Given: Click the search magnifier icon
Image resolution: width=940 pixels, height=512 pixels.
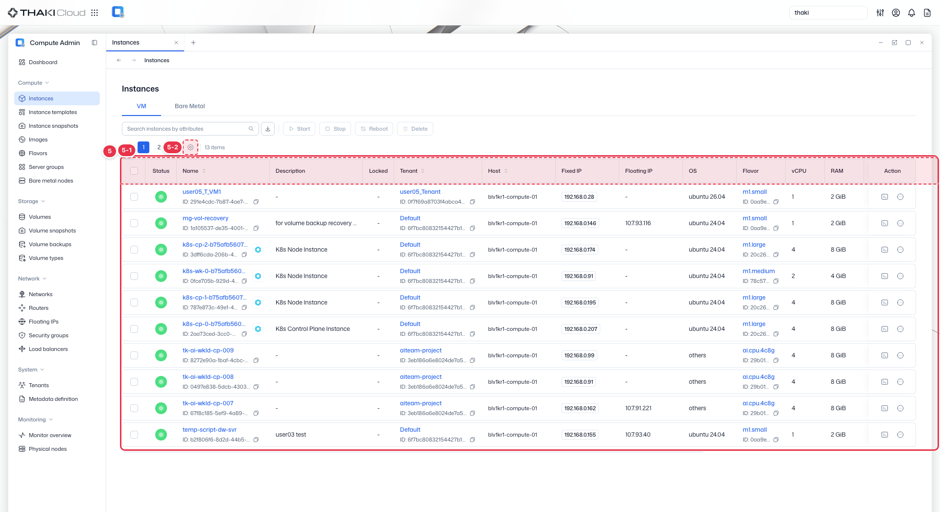Looking at the screenshot, I should click(251, 129).
